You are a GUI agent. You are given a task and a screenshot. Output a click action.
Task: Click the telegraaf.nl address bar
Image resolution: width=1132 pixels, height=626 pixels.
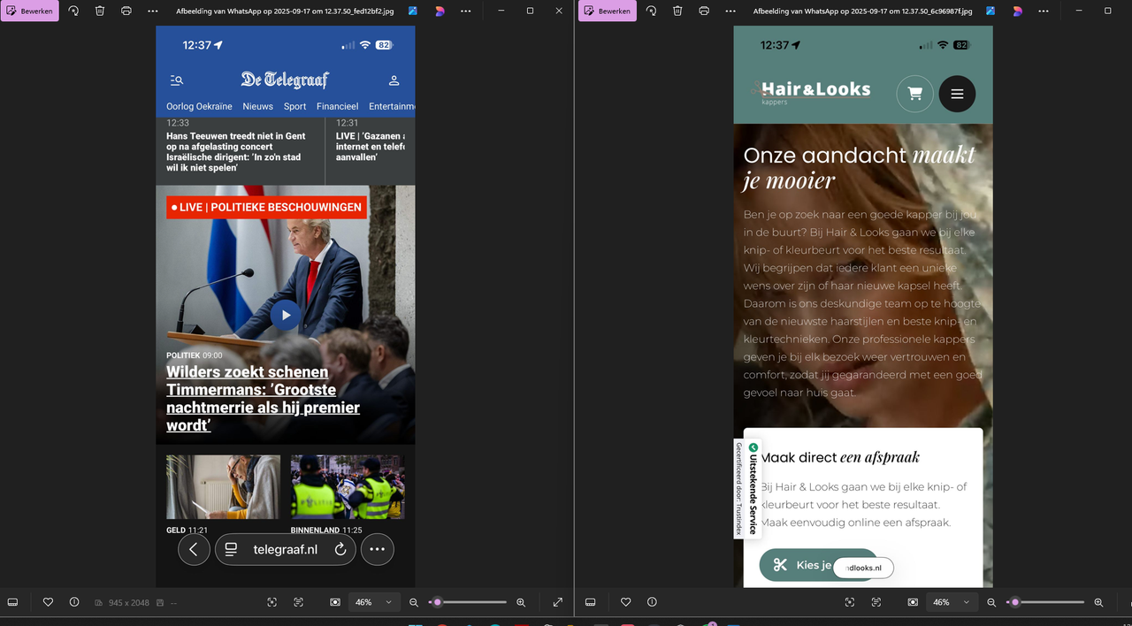[x=285, y=549]
